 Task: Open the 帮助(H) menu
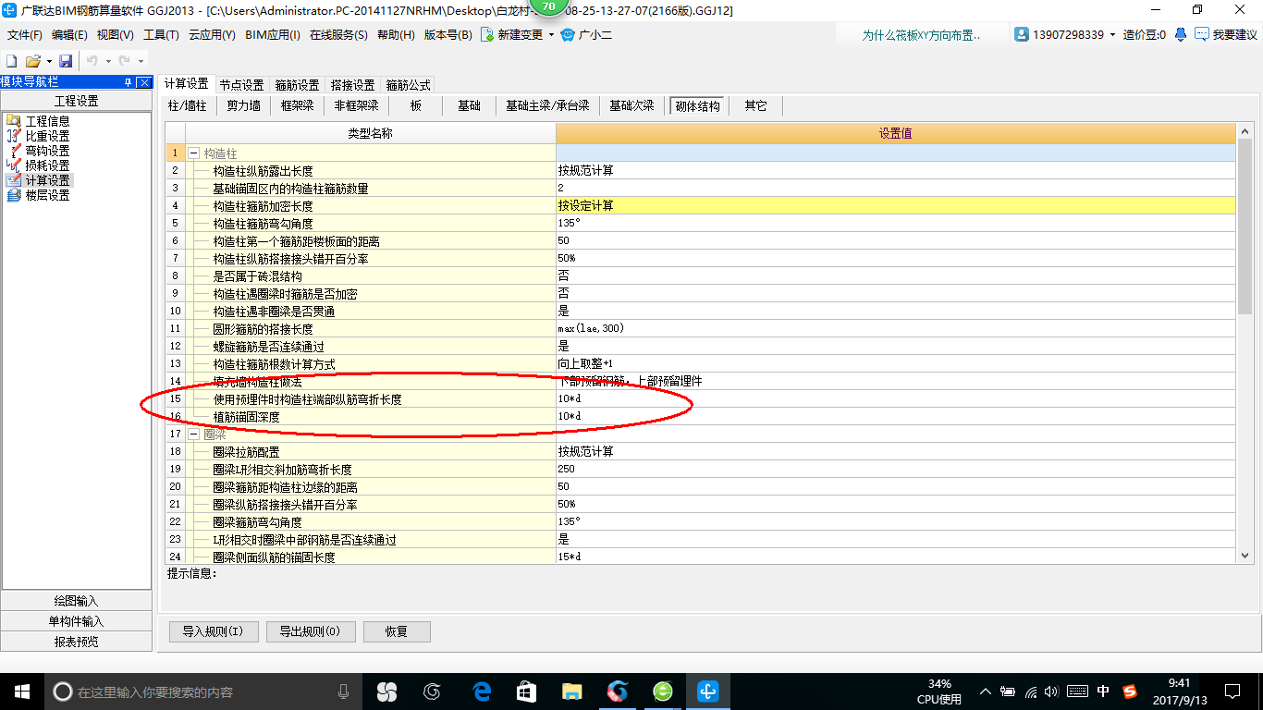click(x=396, y=34)
